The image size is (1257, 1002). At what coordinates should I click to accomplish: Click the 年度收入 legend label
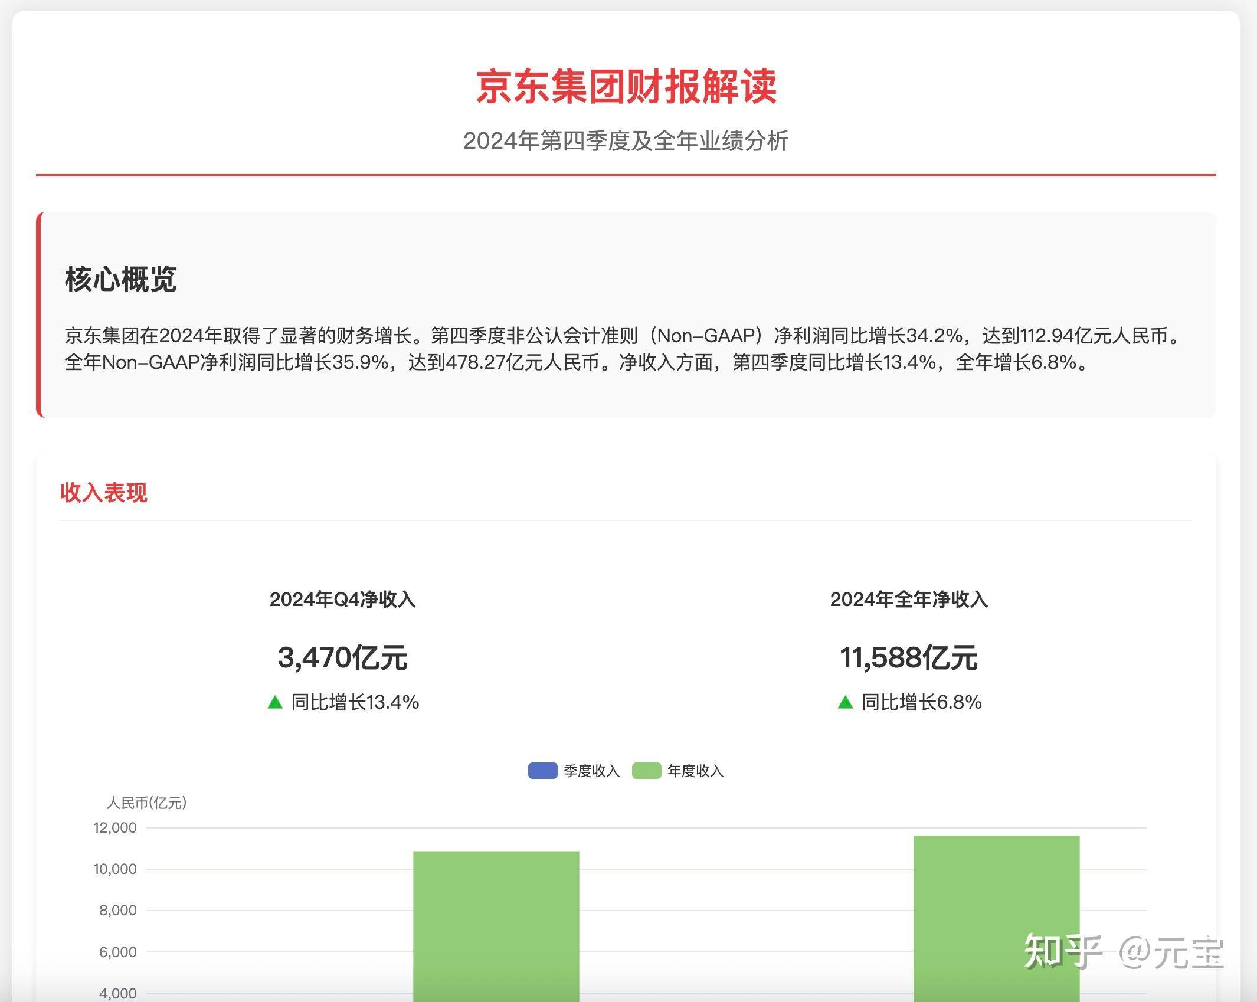click(695, 771)
